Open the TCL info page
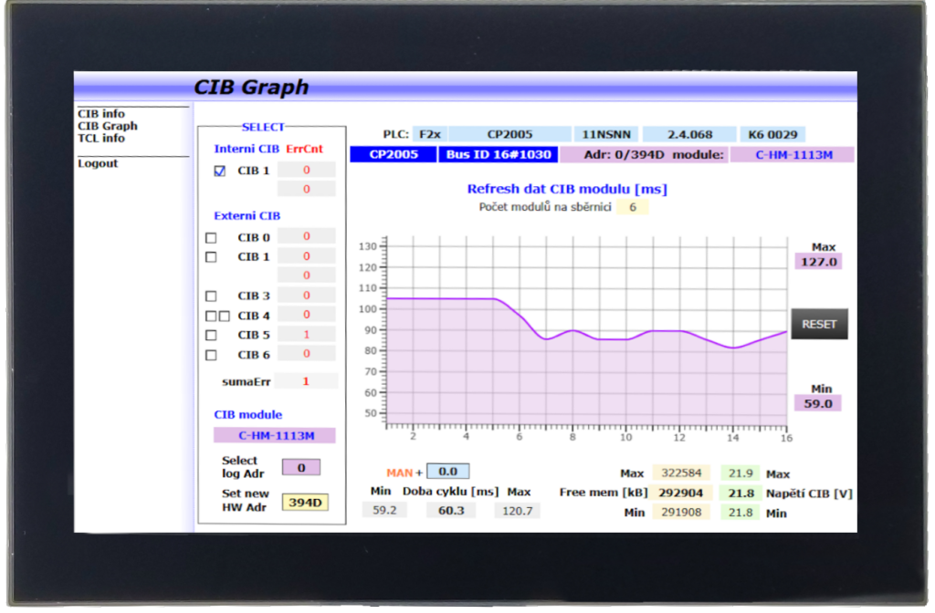This screenshot has width=935, height=613. [100, 139]
